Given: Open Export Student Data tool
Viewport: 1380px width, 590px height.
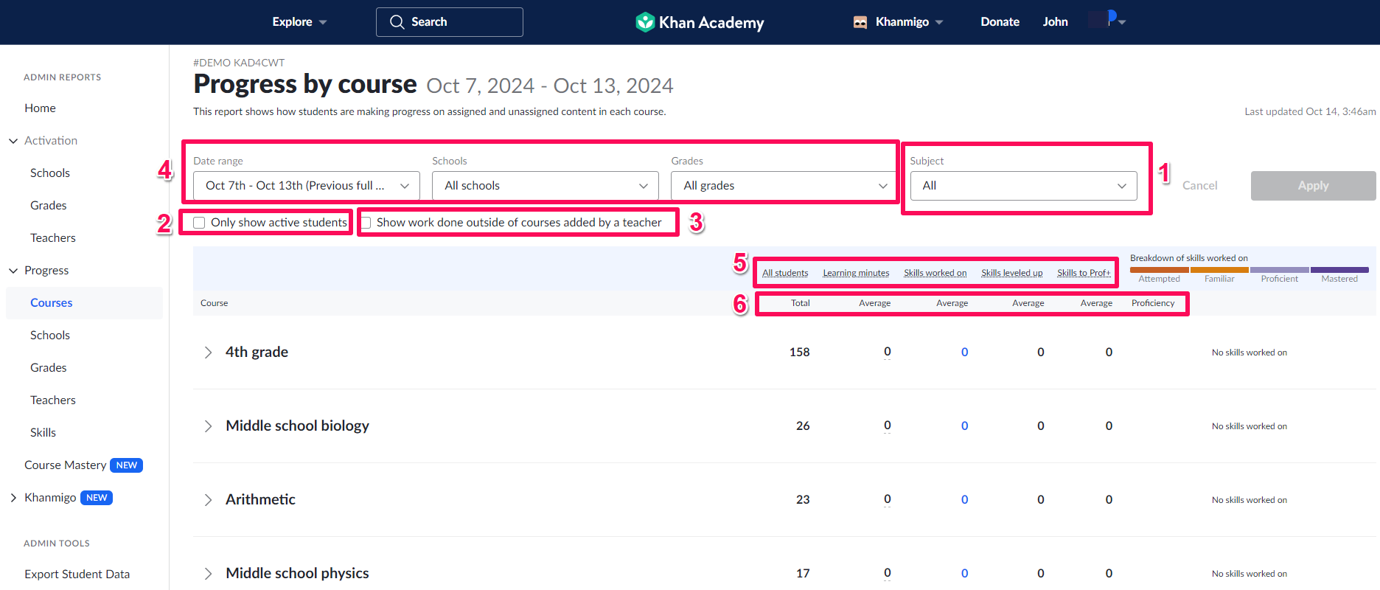Looking at the screenshot, I should click(x=77, y=575).
